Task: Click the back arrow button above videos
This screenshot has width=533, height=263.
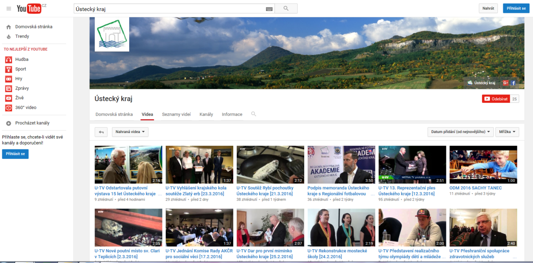Action: pos(101,132)
